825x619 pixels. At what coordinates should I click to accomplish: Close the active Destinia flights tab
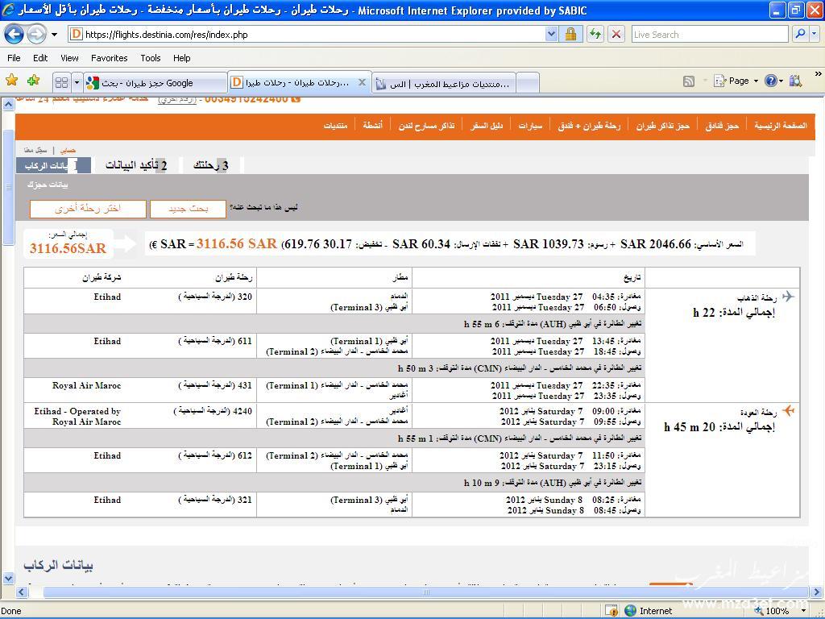362,82
